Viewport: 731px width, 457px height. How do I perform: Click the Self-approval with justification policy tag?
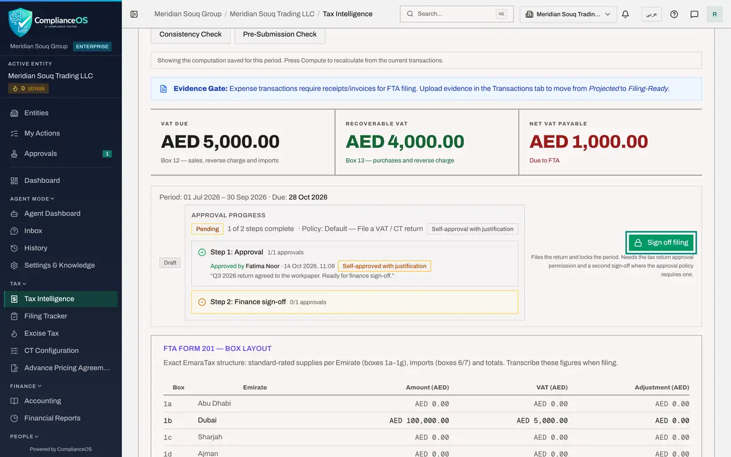coord(472,229)
